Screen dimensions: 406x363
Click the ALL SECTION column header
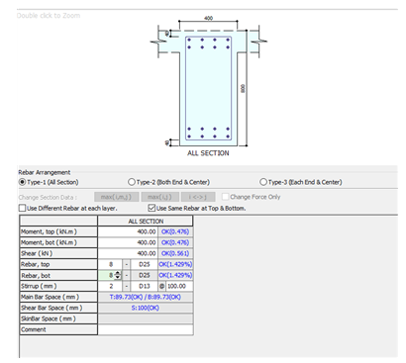pos(146,222)
